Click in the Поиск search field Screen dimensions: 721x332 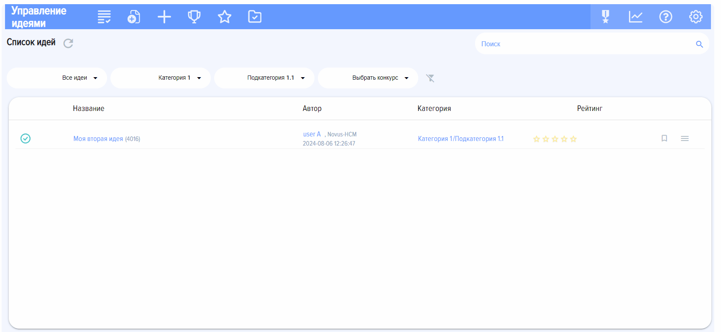585,44
